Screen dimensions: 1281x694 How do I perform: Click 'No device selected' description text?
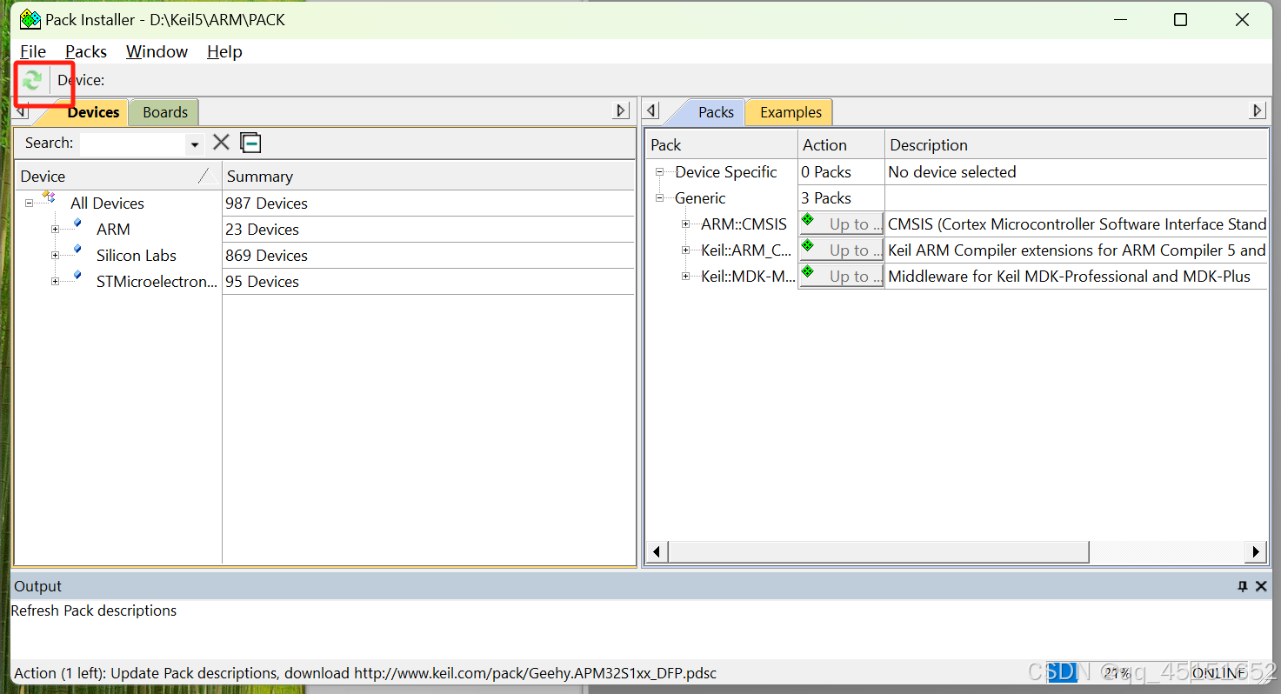pos(952,172)
